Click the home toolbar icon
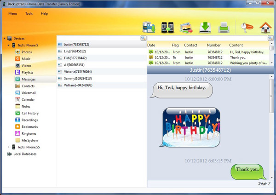This screenshot has height=195, width=276. click(x=265, y=28)
